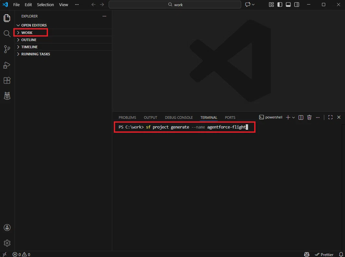Screen dimensions: 345x257
Task: Open the Customize Layout icon
Action: click(x=271, y=5)
